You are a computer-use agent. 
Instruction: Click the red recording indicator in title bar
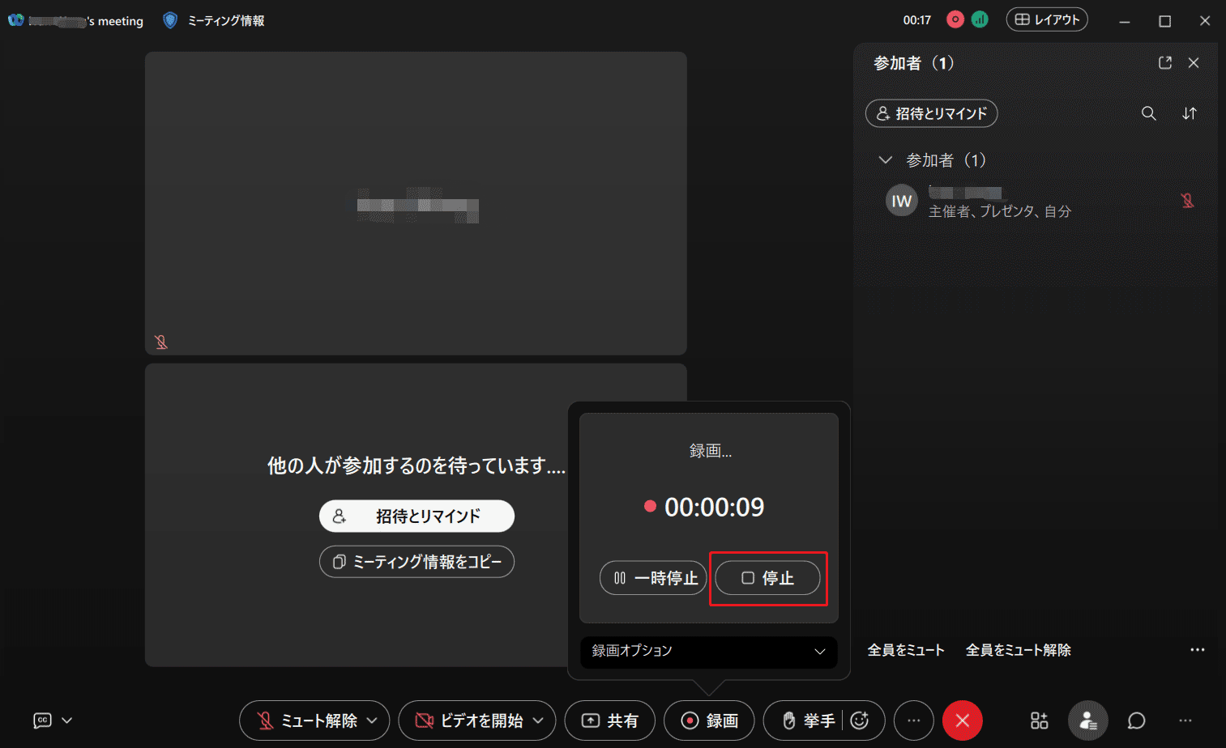[x=955, y=19]
